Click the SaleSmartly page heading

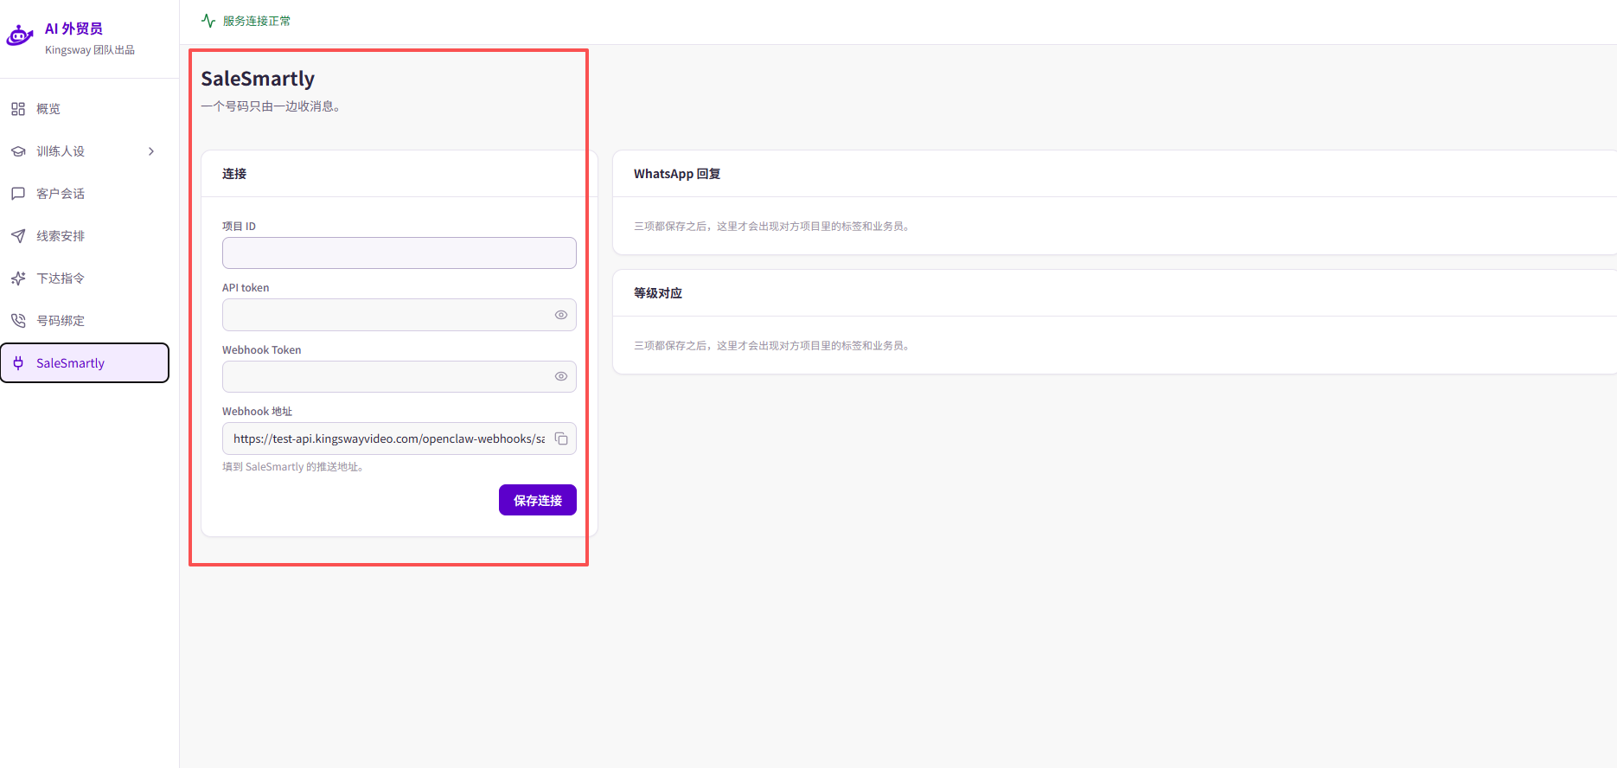point(258,79)
